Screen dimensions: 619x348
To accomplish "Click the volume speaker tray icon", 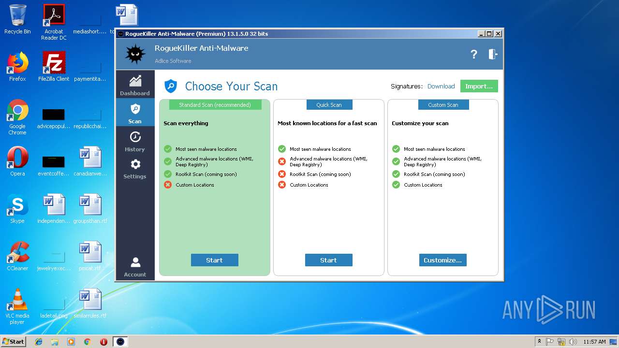I will tap(573, 342).
